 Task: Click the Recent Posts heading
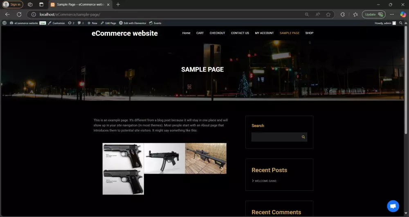[x=269, y=170]
